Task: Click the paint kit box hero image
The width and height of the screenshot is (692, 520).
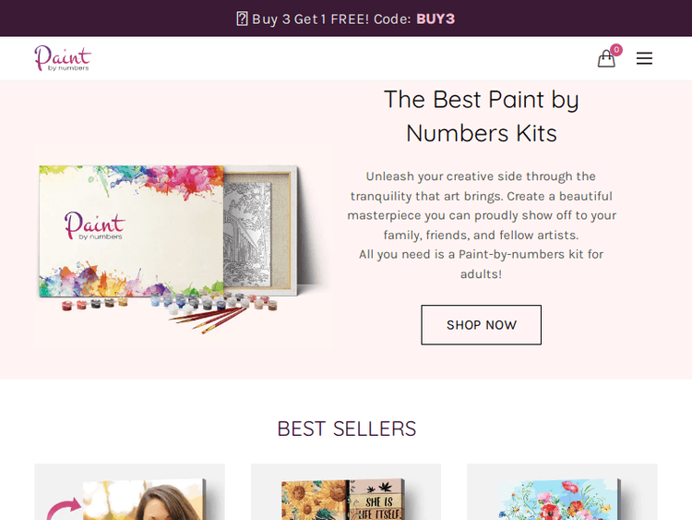Action: coord(131,231)
